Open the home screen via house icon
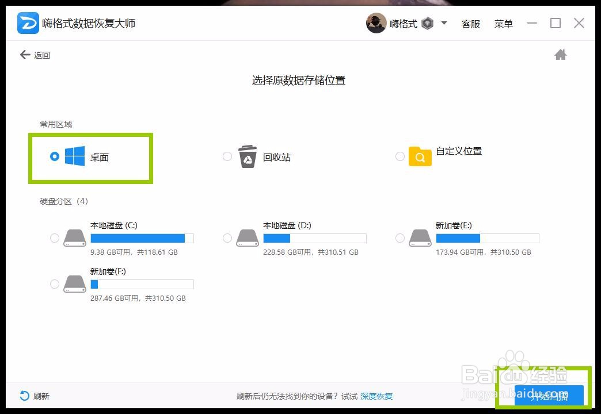This screenshot has width=601, height=414. click(x=560, y=54)
